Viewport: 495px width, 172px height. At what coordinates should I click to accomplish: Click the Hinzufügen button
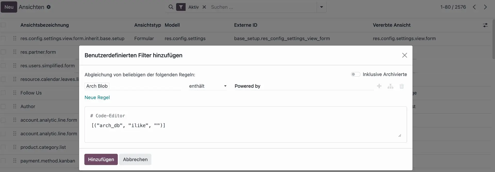tap(101, 159)
